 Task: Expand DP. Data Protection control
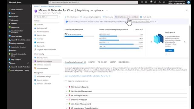pyautogui.click(x=67, y=100)
